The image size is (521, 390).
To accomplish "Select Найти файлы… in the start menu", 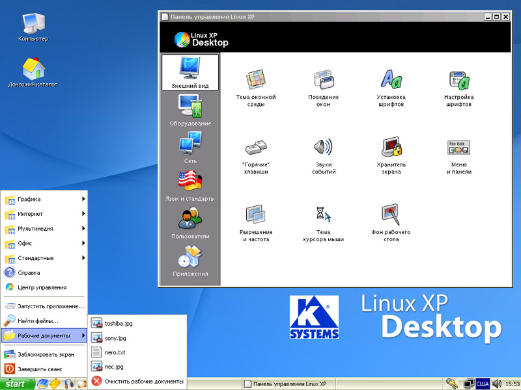I will tap(44, 320).
